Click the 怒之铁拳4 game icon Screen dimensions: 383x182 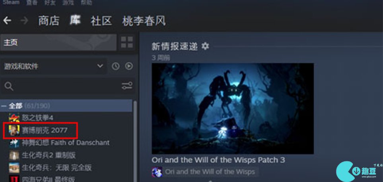click(x=14, y=118)
